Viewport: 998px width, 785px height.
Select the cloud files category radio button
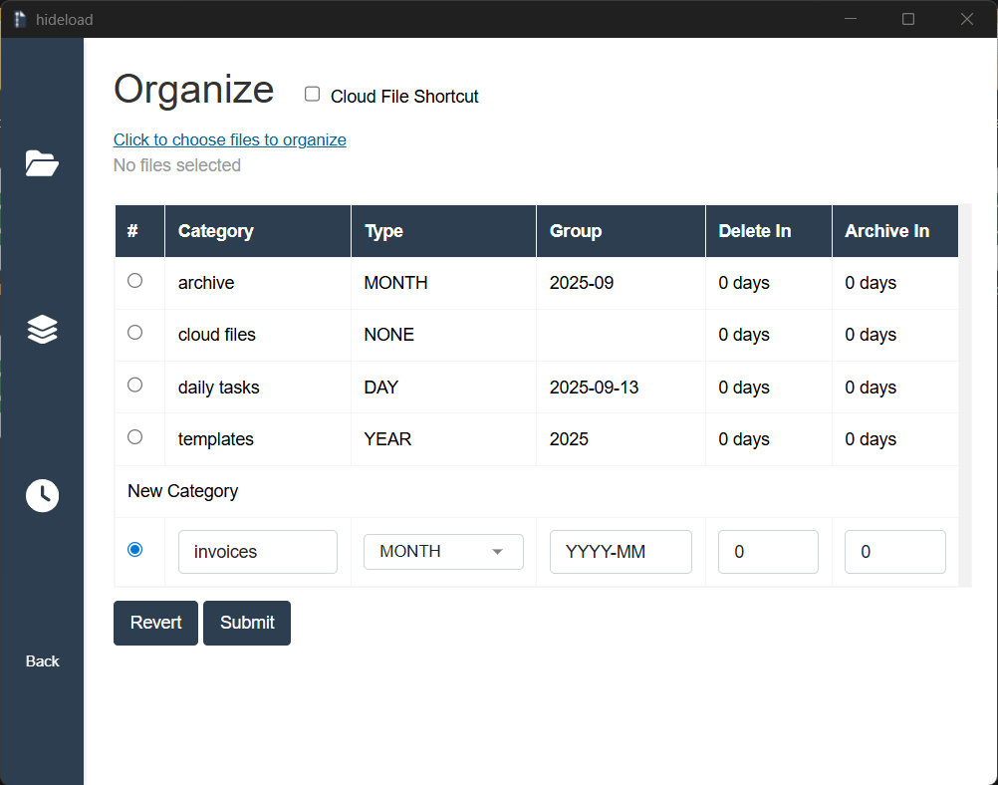[135, 333]
